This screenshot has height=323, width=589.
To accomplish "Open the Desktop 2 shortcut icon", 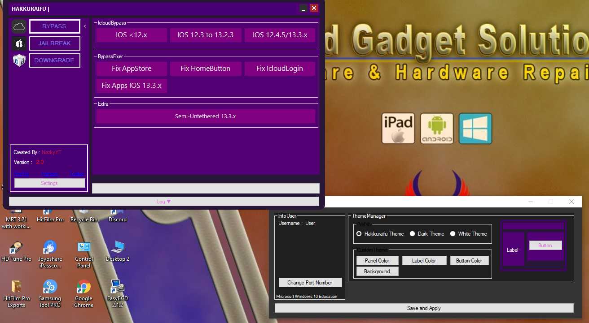I will pyautogui.click(x=117, y=251).
